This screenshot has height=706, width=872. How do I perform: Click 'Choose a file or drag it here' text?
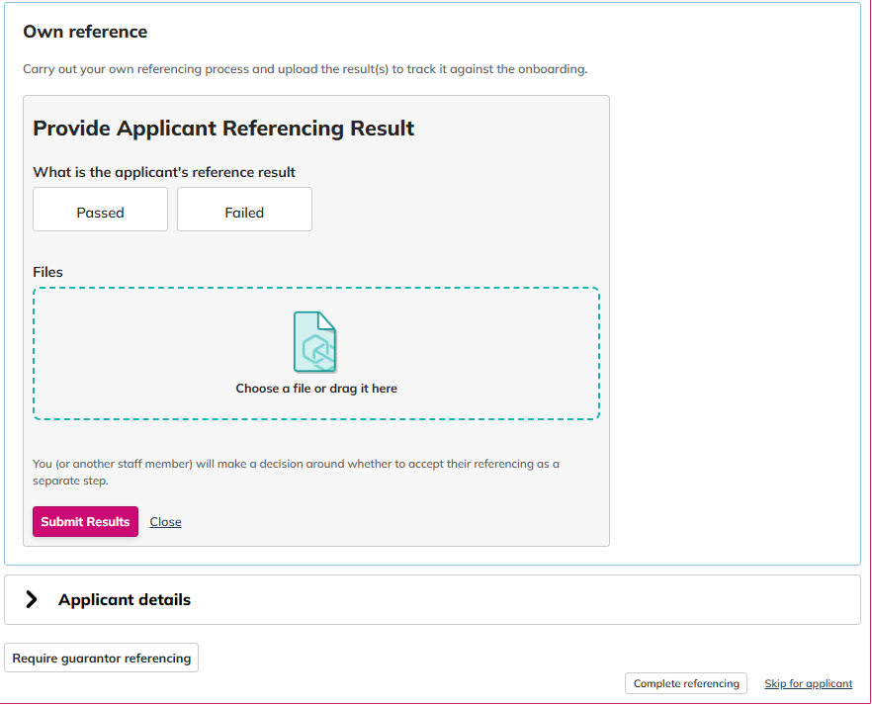[x=316, y=389]
